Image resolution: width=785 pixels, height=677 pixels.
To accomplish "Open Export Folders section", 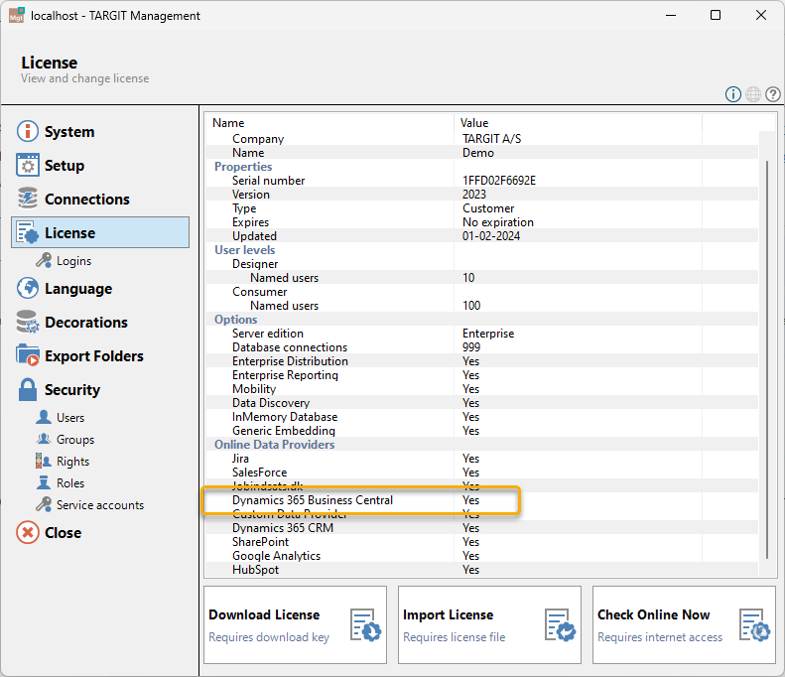I will click(94, 356).
